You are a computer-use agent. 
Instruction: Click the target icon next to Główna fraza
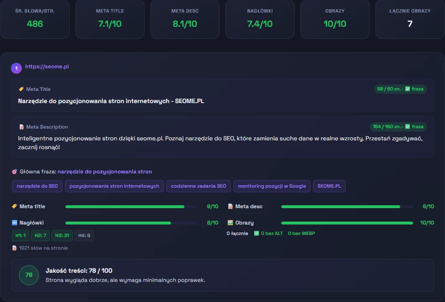click(14, 172)
